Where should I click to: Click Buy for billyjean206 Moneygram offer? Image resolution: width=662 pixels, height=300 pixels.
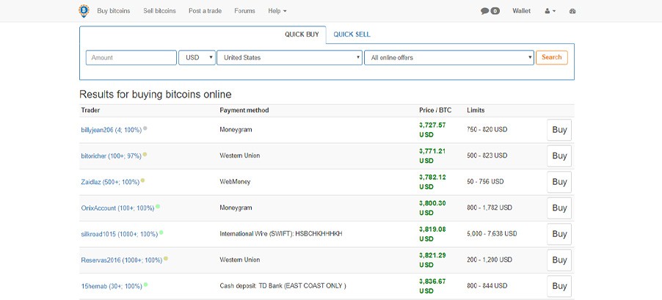pos(559,130)
